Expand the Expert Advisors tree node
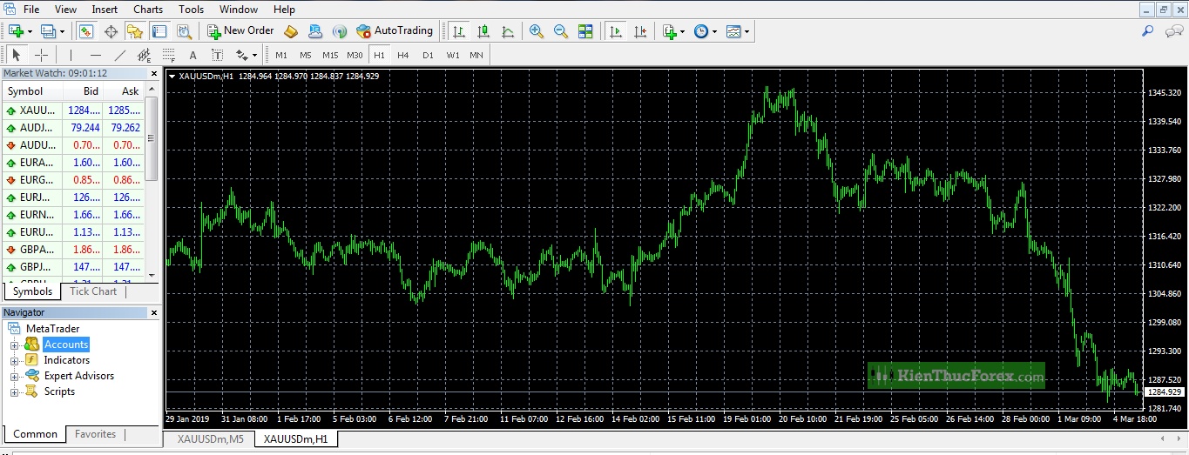 point(14,377)
